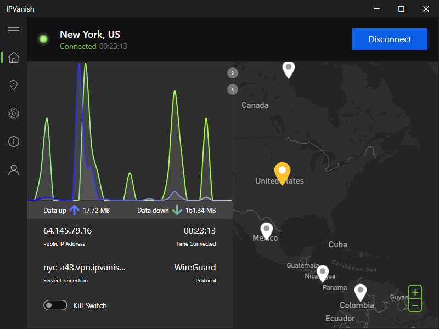Collapse panel with left chevron arrow
This screenshot has height=329, width=439.
pos(233,89)
